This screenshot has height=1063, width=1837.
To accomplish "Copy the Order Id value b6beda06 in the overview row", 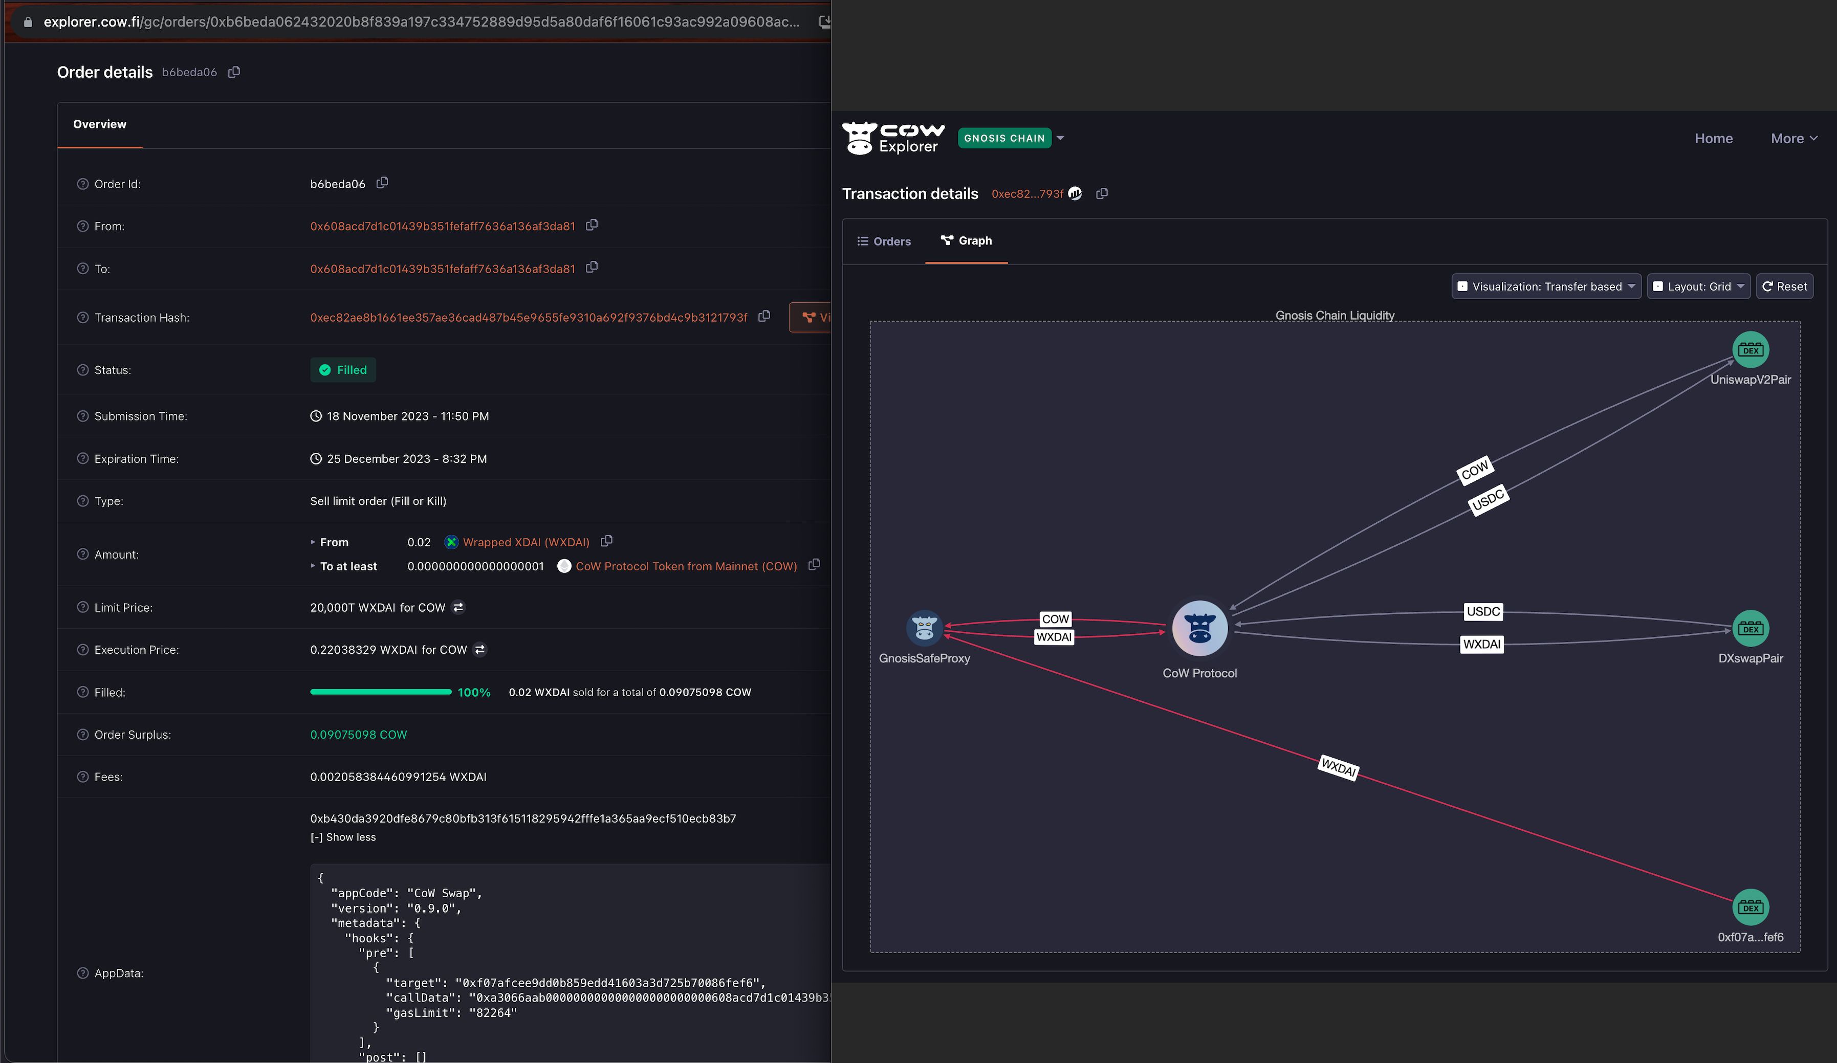I will pyautogui.click(x=382, y=183).
